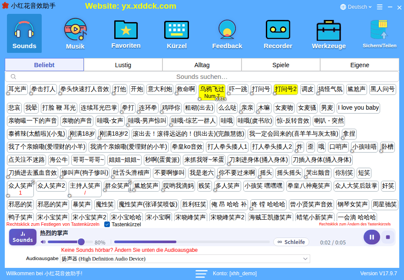
Task: Expand the Audioausgabe device dropdown
Action: pos(305,259)
